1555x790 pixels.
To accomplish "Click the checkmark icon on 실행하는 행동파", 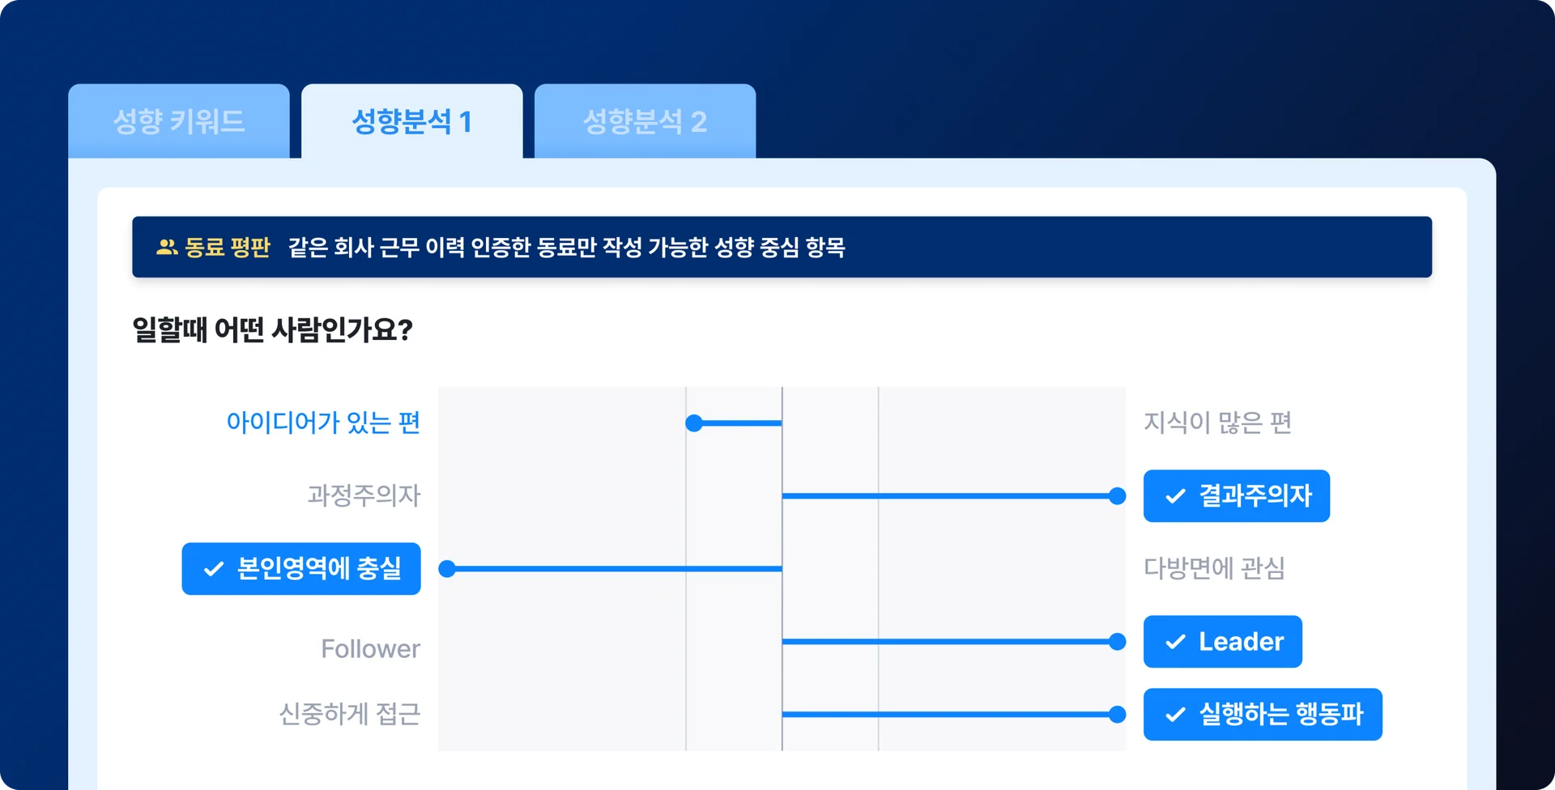I will (x=1175, y=715).
